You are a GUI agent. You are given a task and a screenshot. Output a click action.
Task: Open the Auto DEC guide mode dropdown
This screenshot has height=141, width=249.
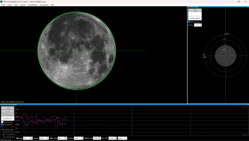[x=122, y=138]
